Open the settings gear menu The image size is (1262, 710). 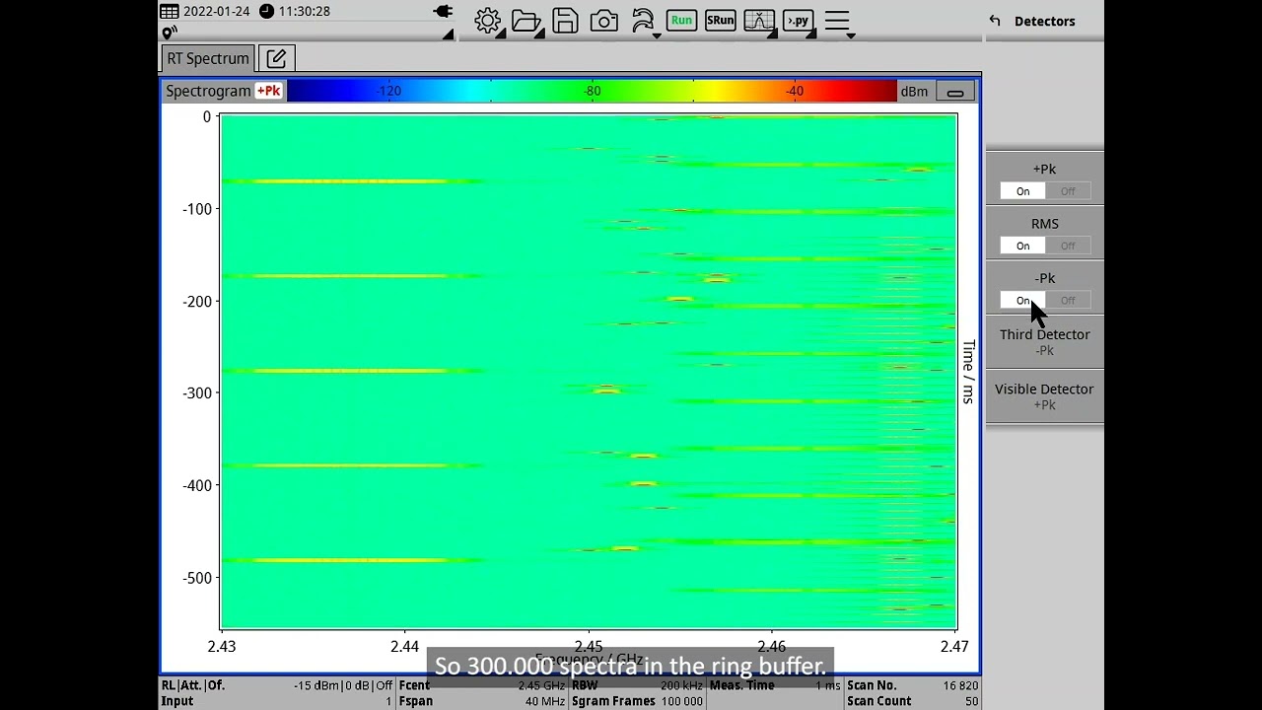[x=487, y=21]
